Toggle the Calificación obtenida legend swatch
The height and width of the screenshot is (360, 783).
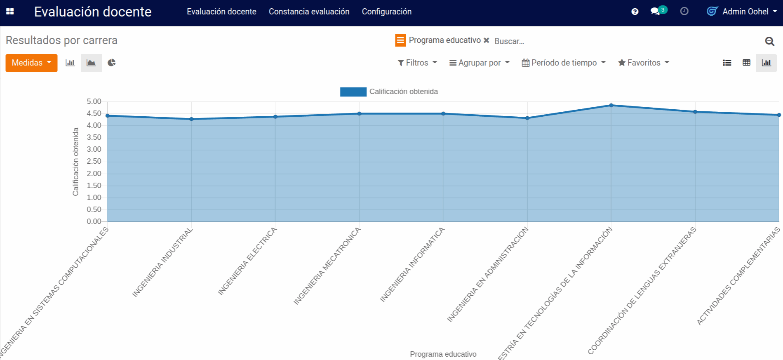pyautogui.click(x=353, y=92)
